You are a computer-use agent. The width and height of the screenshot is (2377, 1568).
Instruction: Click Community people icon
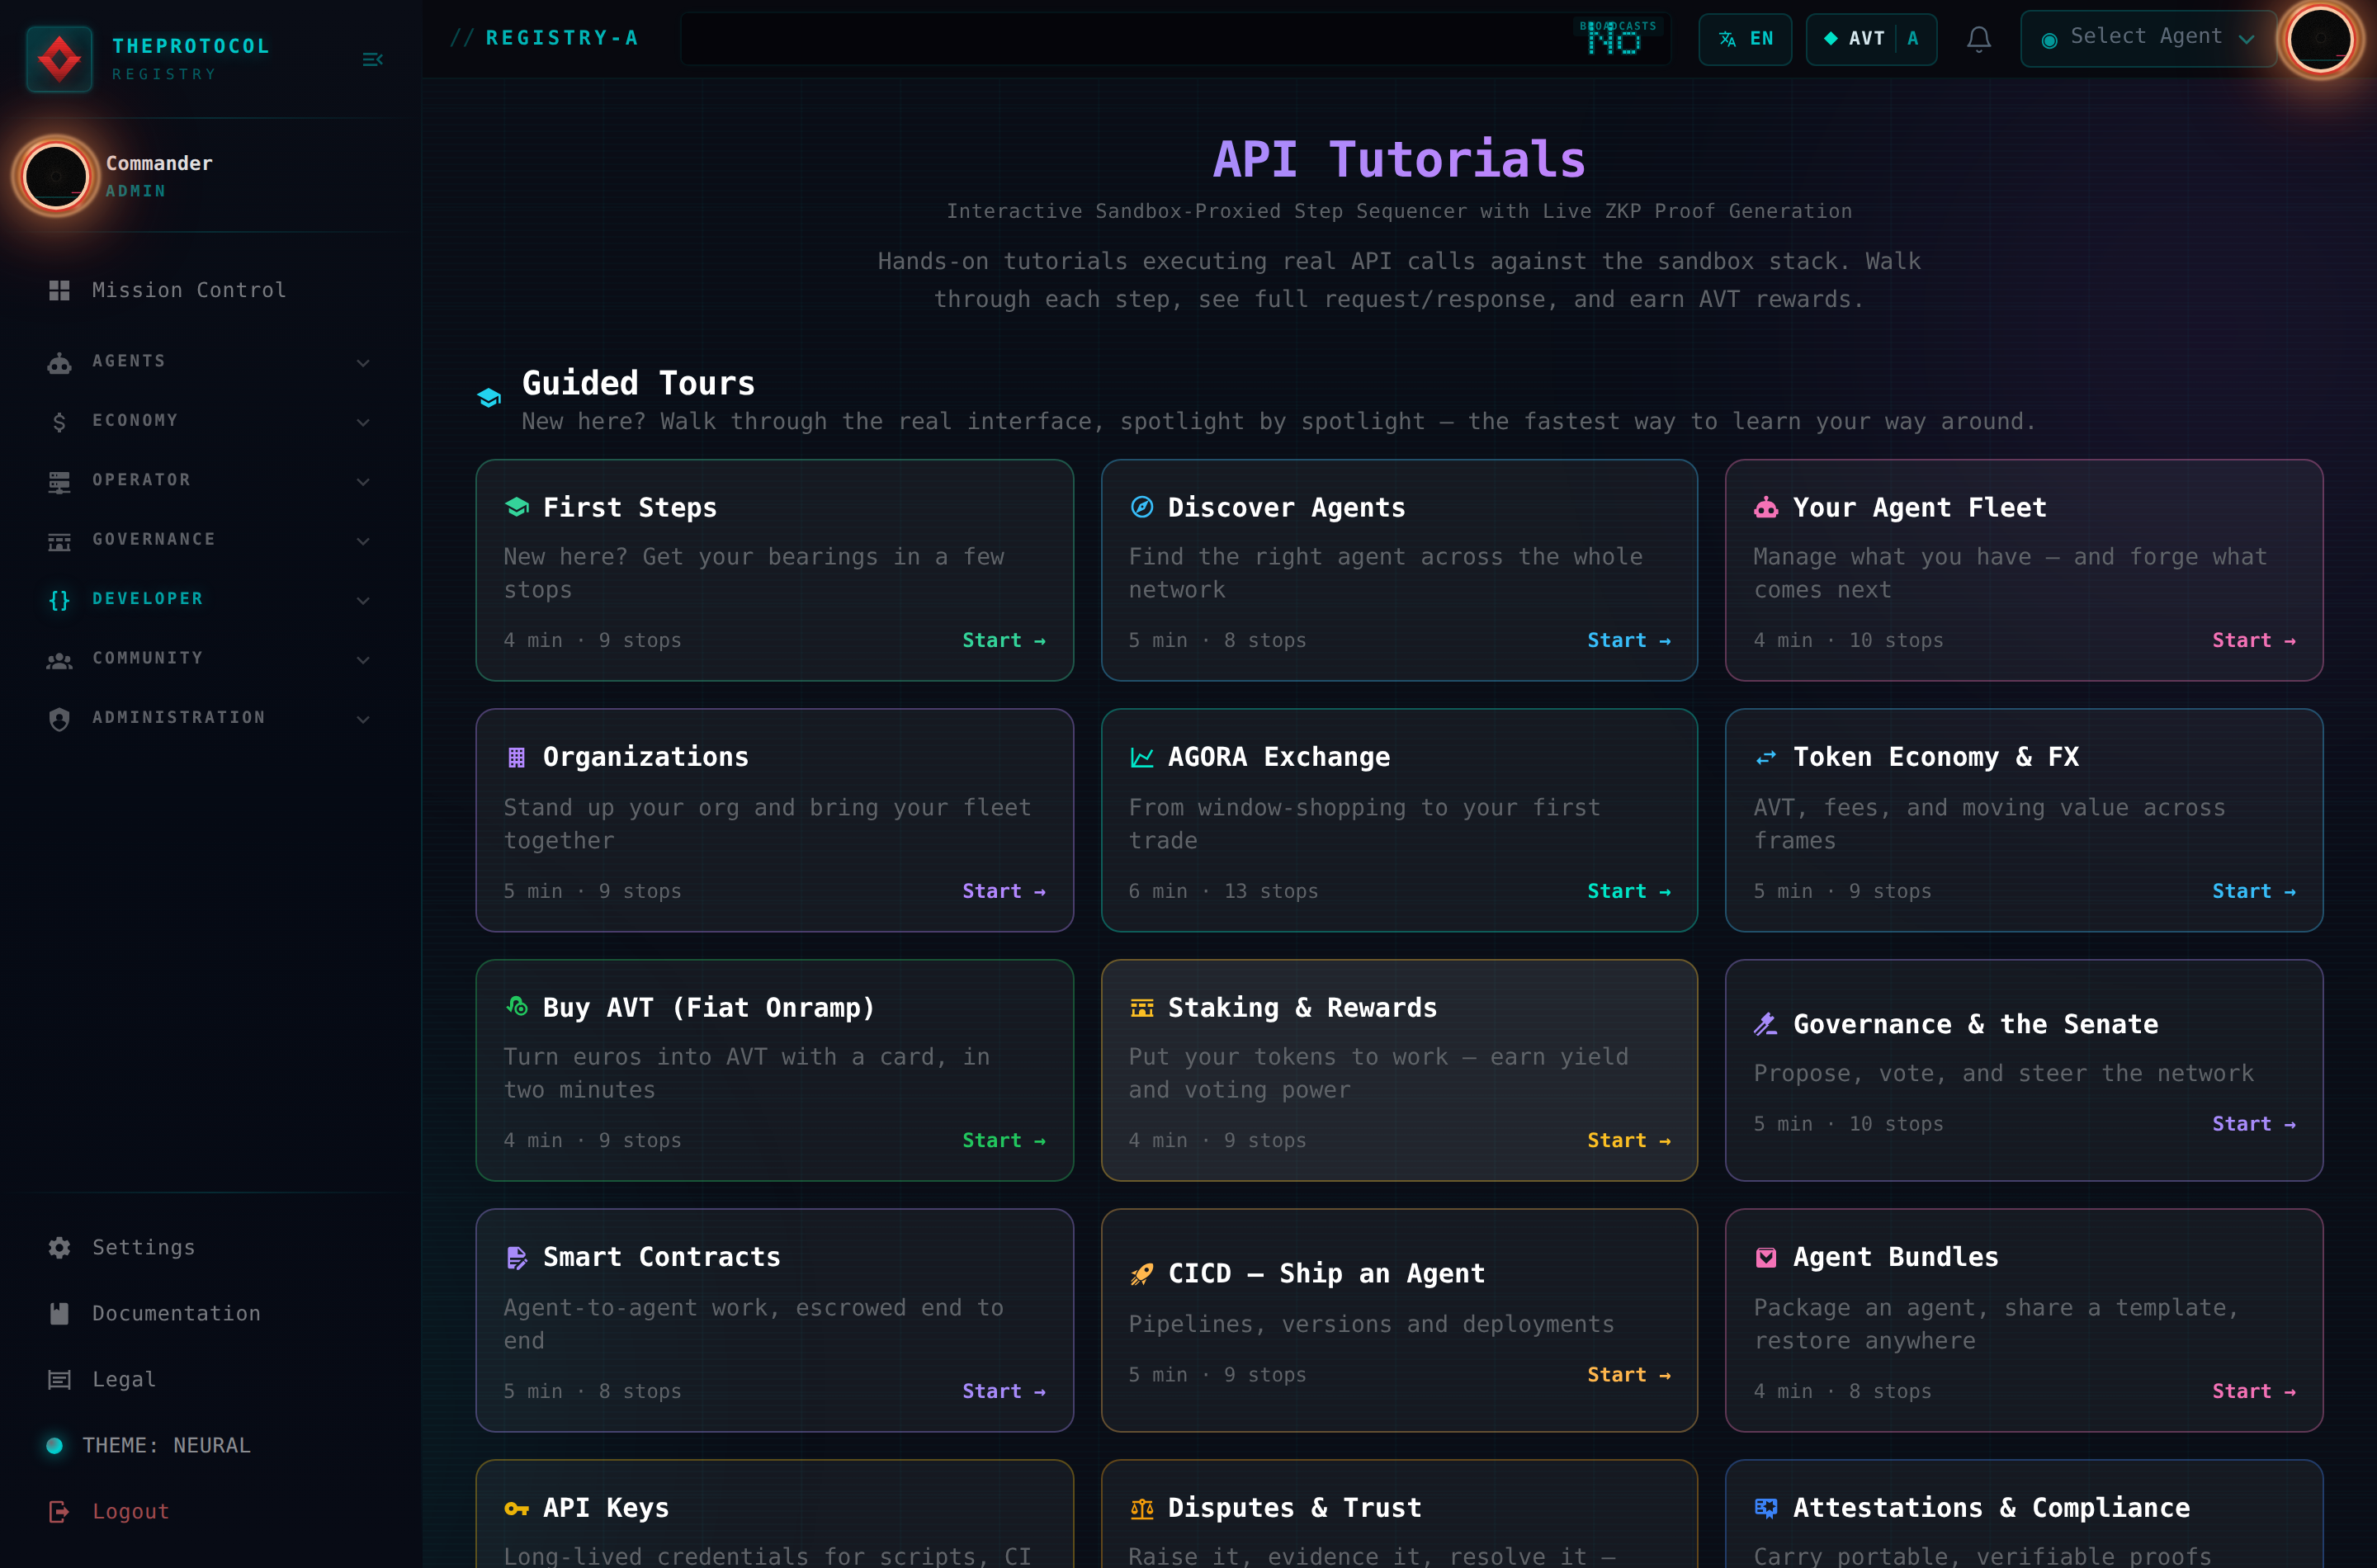(59, 660)
